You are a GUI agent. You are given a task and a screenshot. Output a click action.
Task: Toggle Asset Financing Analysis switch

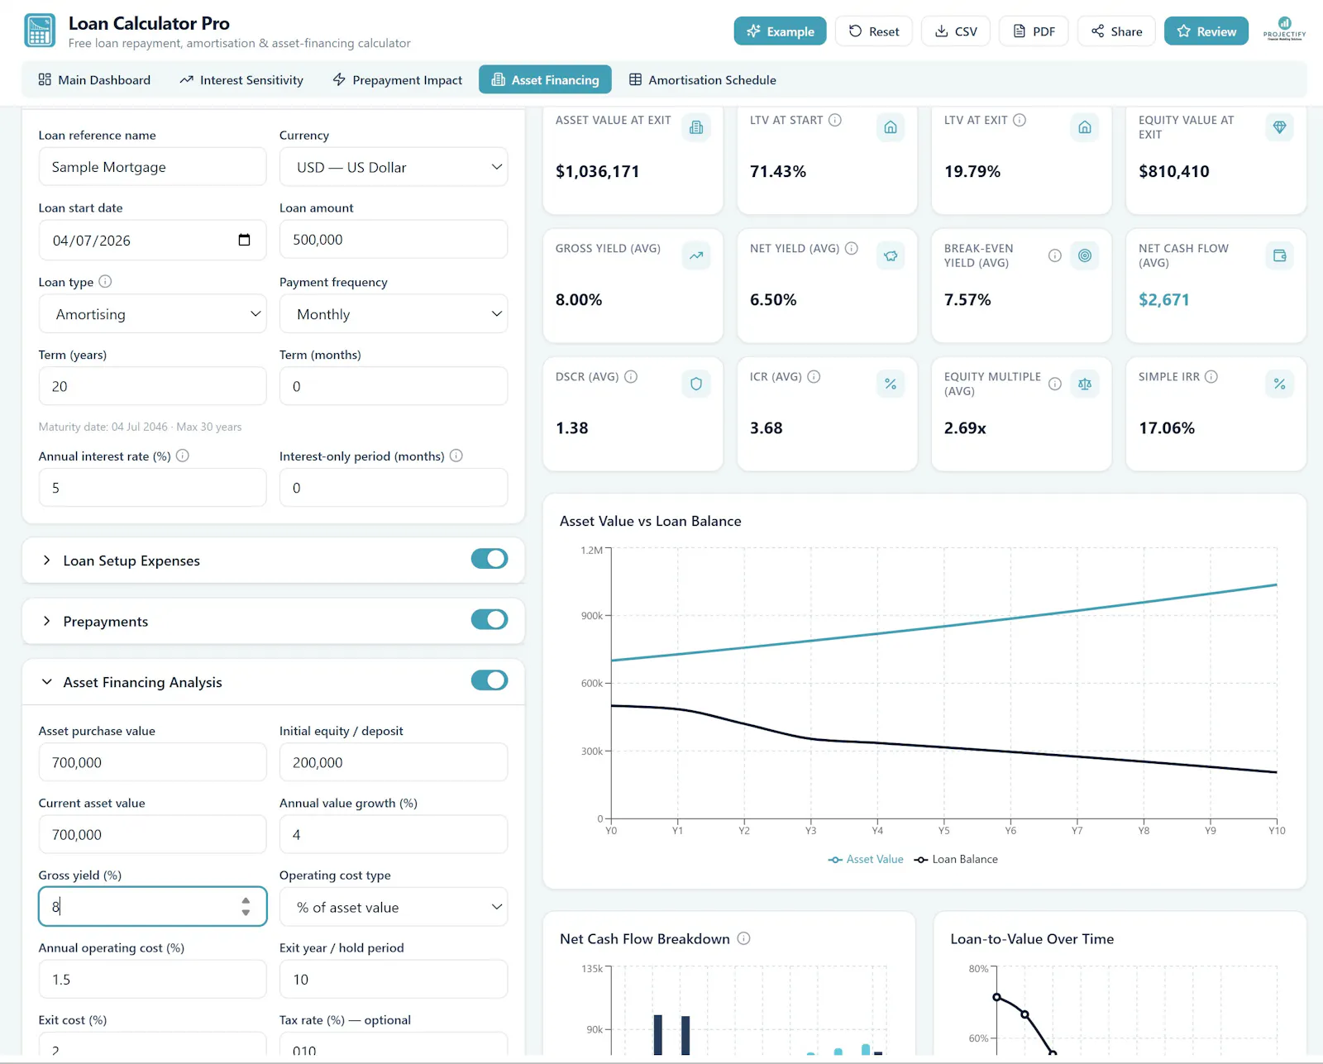pyautogui.click(x=490, y=680)
